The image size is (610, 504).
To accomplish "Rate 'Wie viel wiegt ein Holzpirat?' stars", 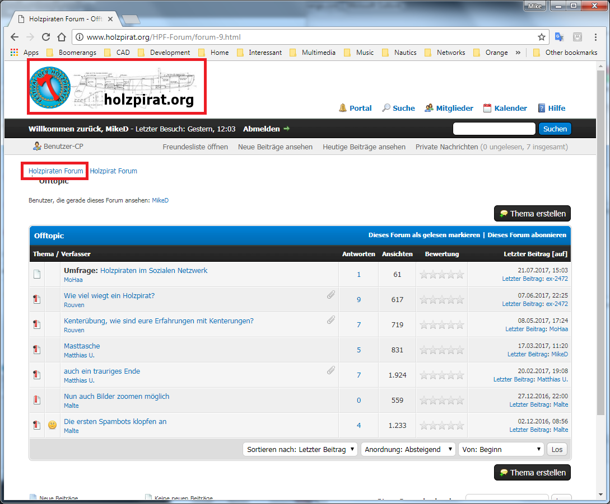I will pyautogui.click(x=442, y=300).
